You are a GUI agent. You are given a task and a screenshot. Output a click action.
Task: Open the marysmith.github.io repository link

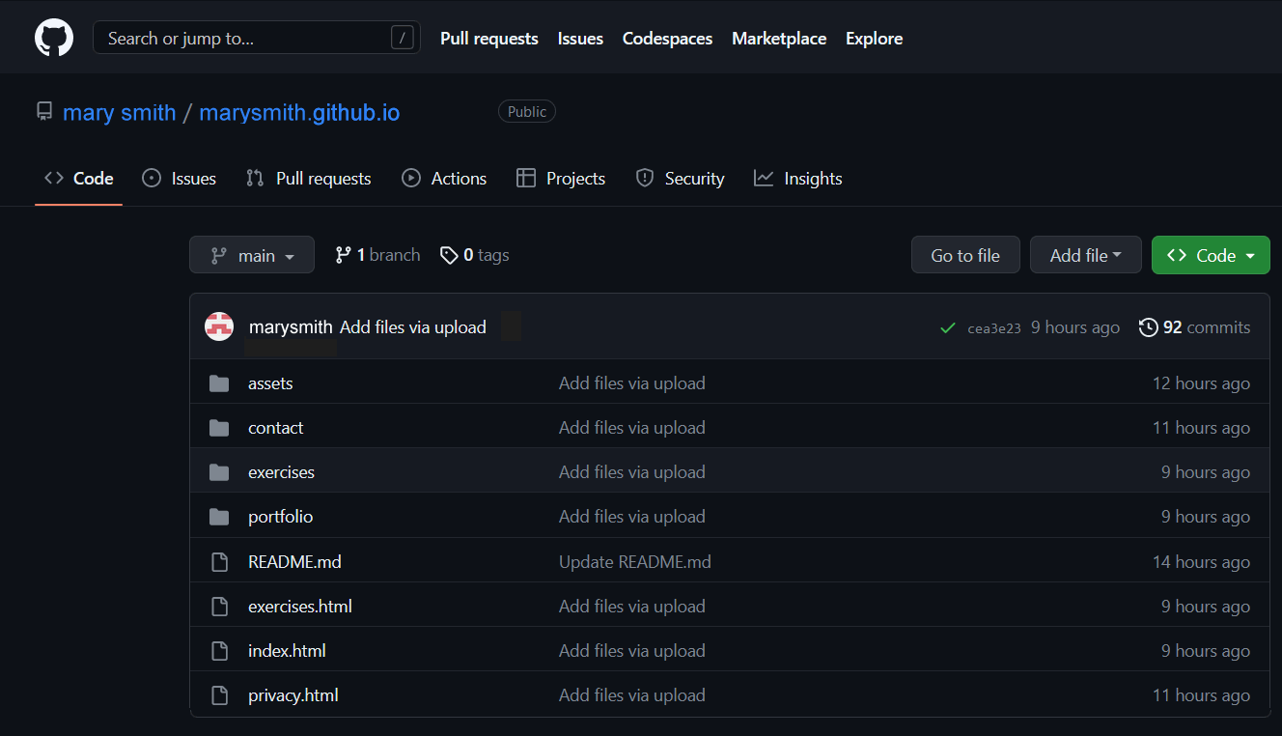(x=299, y=112)
